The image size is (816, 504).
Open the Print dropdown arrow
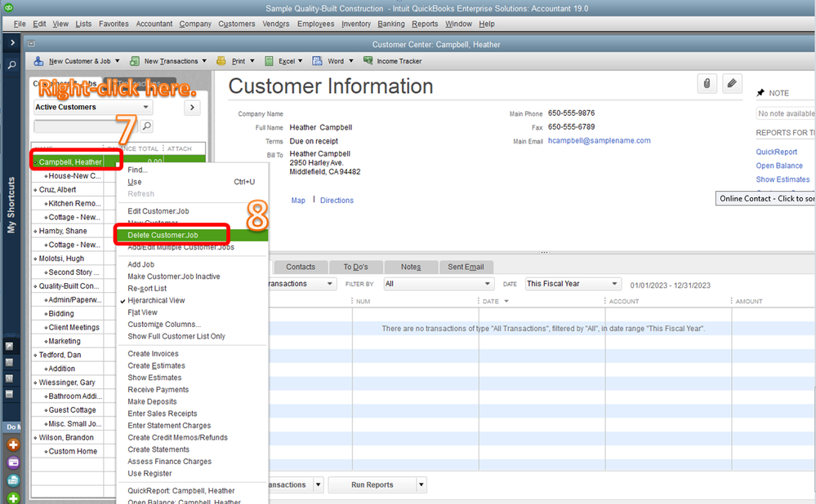252,61
